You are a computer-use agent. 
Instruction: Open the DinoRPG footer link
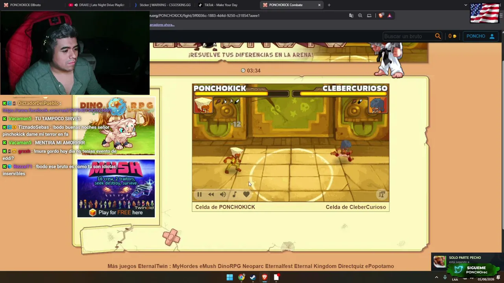coord(229,266)
